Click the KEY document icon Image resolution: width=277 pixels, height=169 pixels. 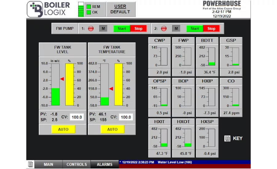coord(227,139)
